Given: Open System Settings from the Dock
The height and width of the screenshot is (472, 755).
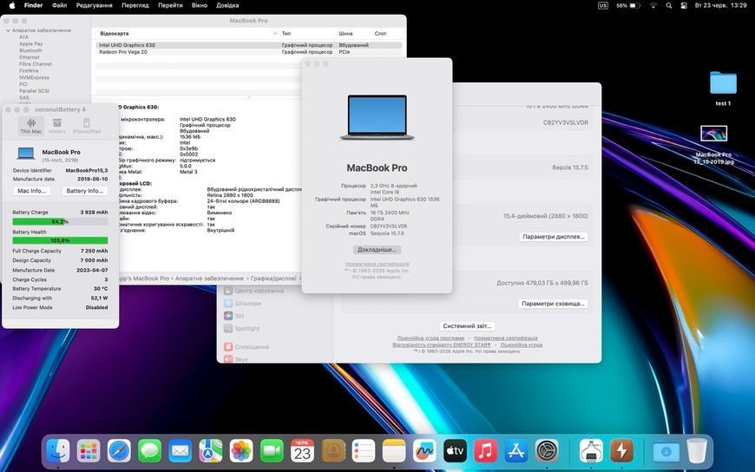Looking at the screenshot, I should click(547, 451).
